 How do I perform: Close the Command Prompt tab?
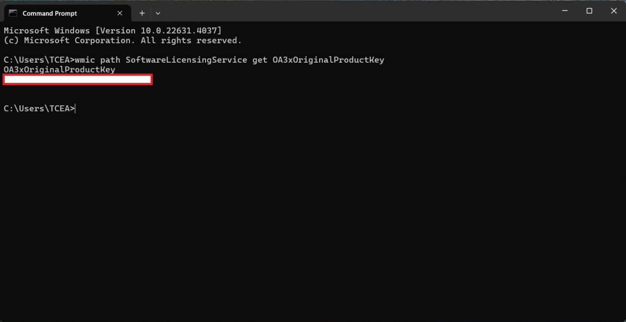coord(121,13)
